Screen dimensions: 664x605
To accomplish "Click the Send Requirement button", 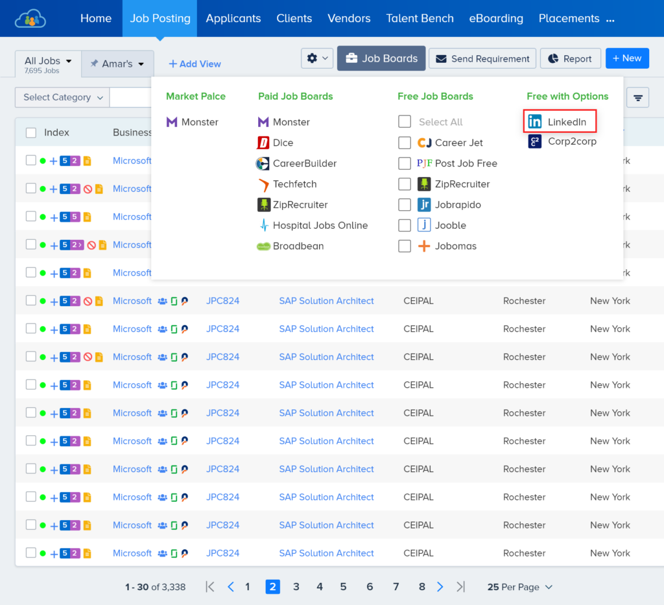I will coord(482,58).
